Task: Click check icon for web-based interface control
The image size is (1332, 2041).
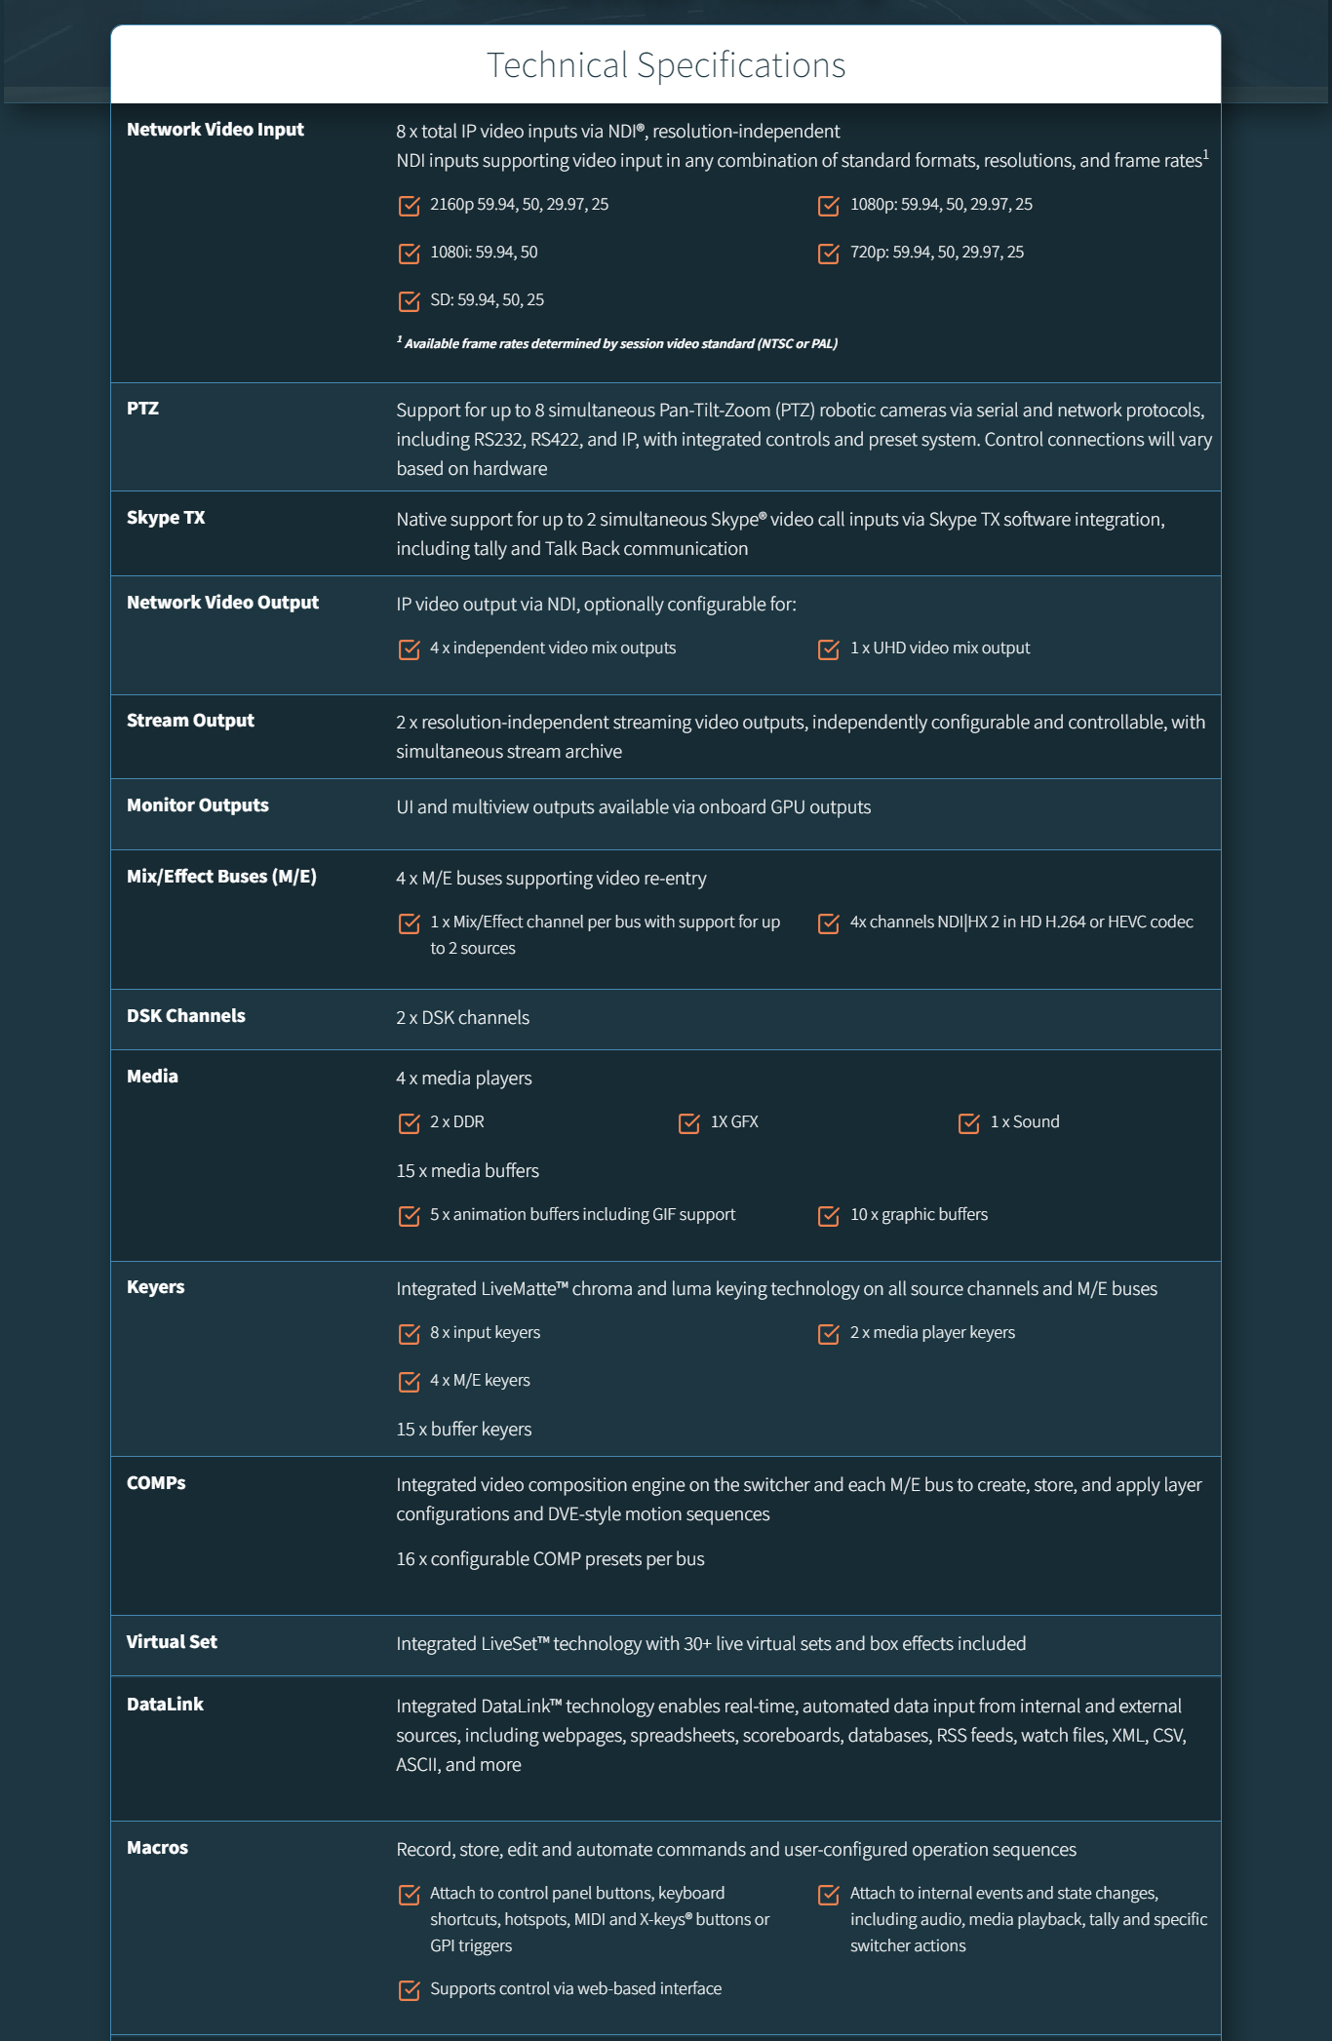Action: 410,1990
